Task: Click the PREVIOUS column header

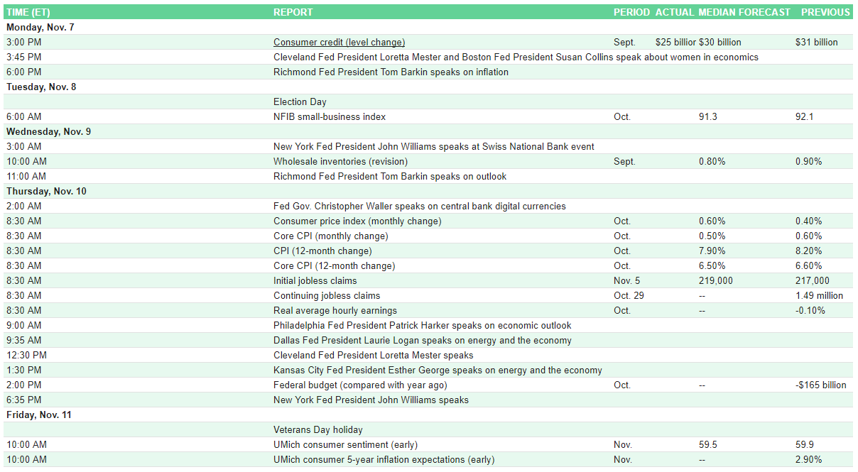Action: [825, 12]
